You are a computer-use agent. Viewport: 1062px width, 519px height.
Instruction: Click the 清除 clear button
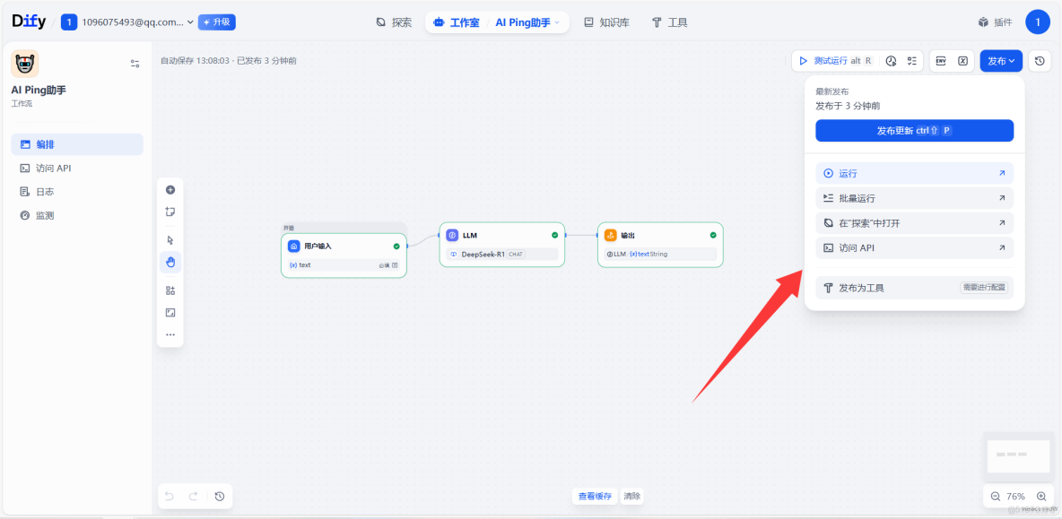point(631,496)
